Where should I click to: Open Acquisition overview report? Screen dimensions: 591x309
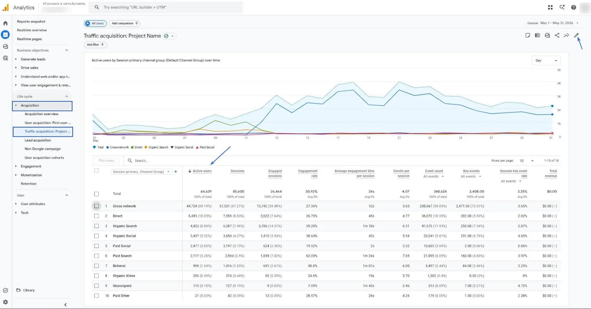[41, 114]
